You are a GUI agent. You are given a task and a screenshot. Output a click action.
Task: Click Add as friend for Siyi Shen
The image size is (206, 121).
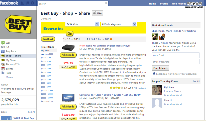point(174,95)
